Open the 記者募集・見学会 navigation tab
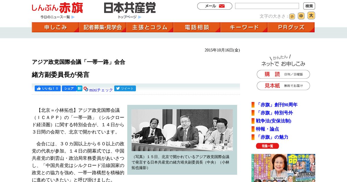Image resolution: width=347 pixels, height=182 pixels. click(x=102, y=27)
